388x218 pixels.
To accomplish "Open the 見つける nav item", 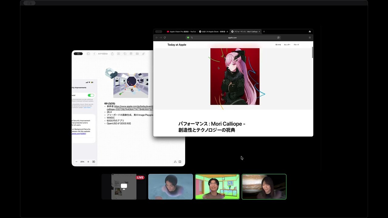I will 278,45.
